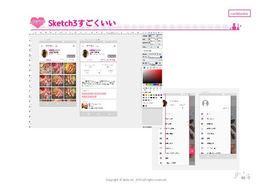The image size is (271, 191).
Task: Click the gray placeholder avatar in logged-out drawer
Action: [x=205, y=103]
